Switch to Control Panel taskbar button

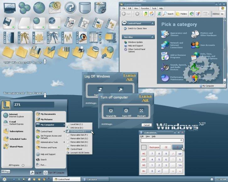[67, 179]
